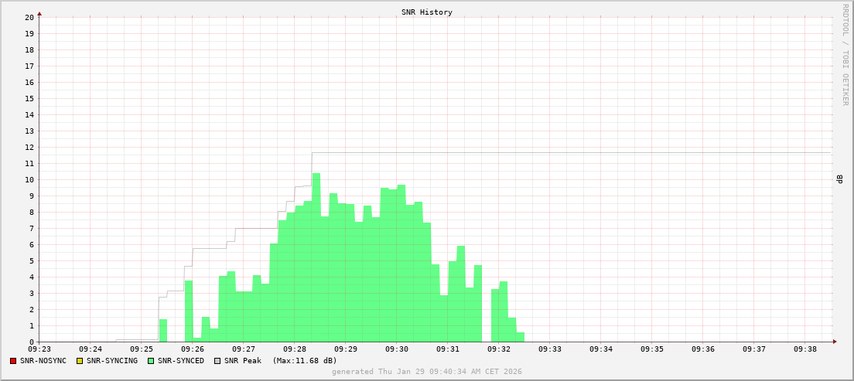The height and width of the screenshot is (381, 854).
Task: Click the dB axis unit label
Action: tap(839, 179)
